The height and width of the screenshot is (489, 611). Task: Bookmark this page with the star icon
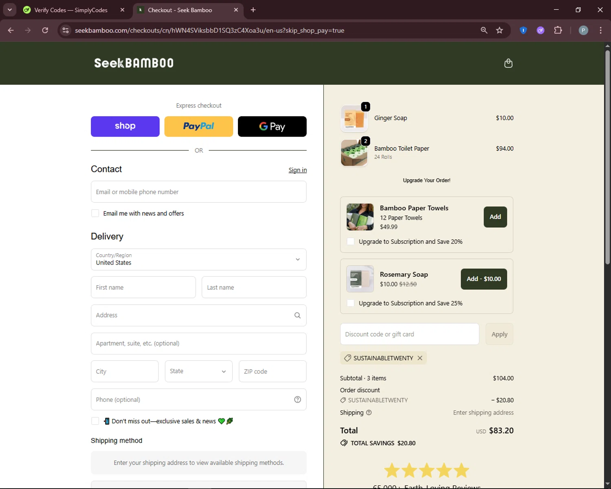click(x=499, y=30)
